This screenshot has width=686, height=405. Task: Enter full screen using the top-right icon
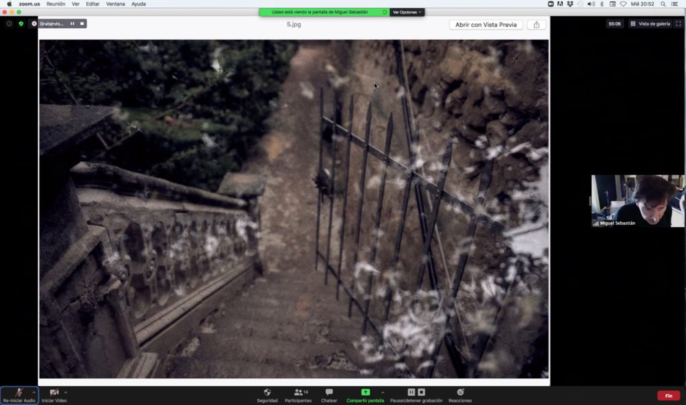point(679,23)
